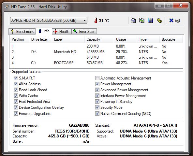Image resolution: width=193 pixels, height=156 pixels.
Task: Toggle the Automatic Acoustic Management checkbox
Action: tap(97, 78)
